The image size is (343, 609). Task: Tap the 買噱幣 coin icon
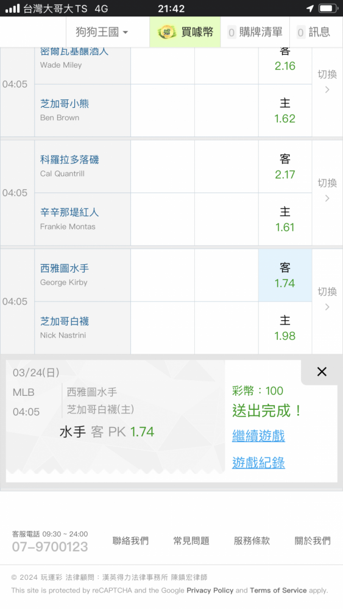167,32
